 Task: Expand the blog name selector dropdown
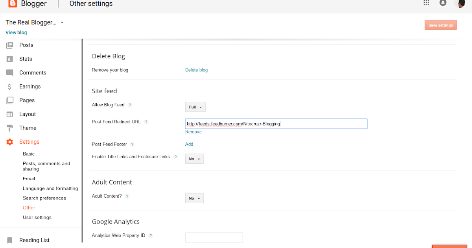pos(62,22)
